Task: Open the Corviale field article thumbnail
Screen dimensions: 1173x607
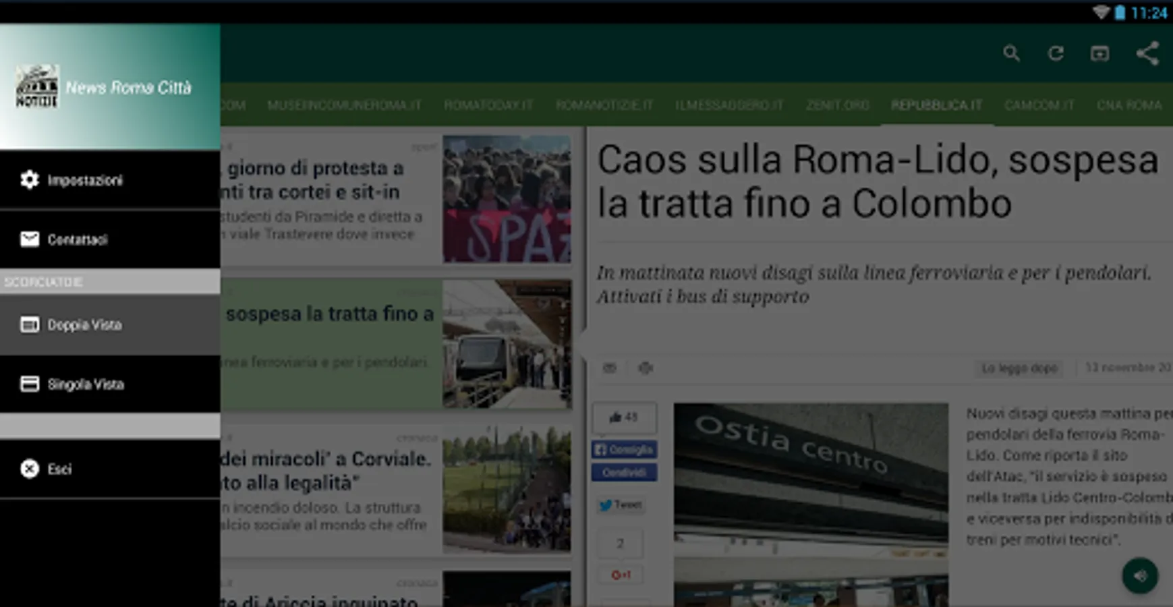Action: coord(507,489)
